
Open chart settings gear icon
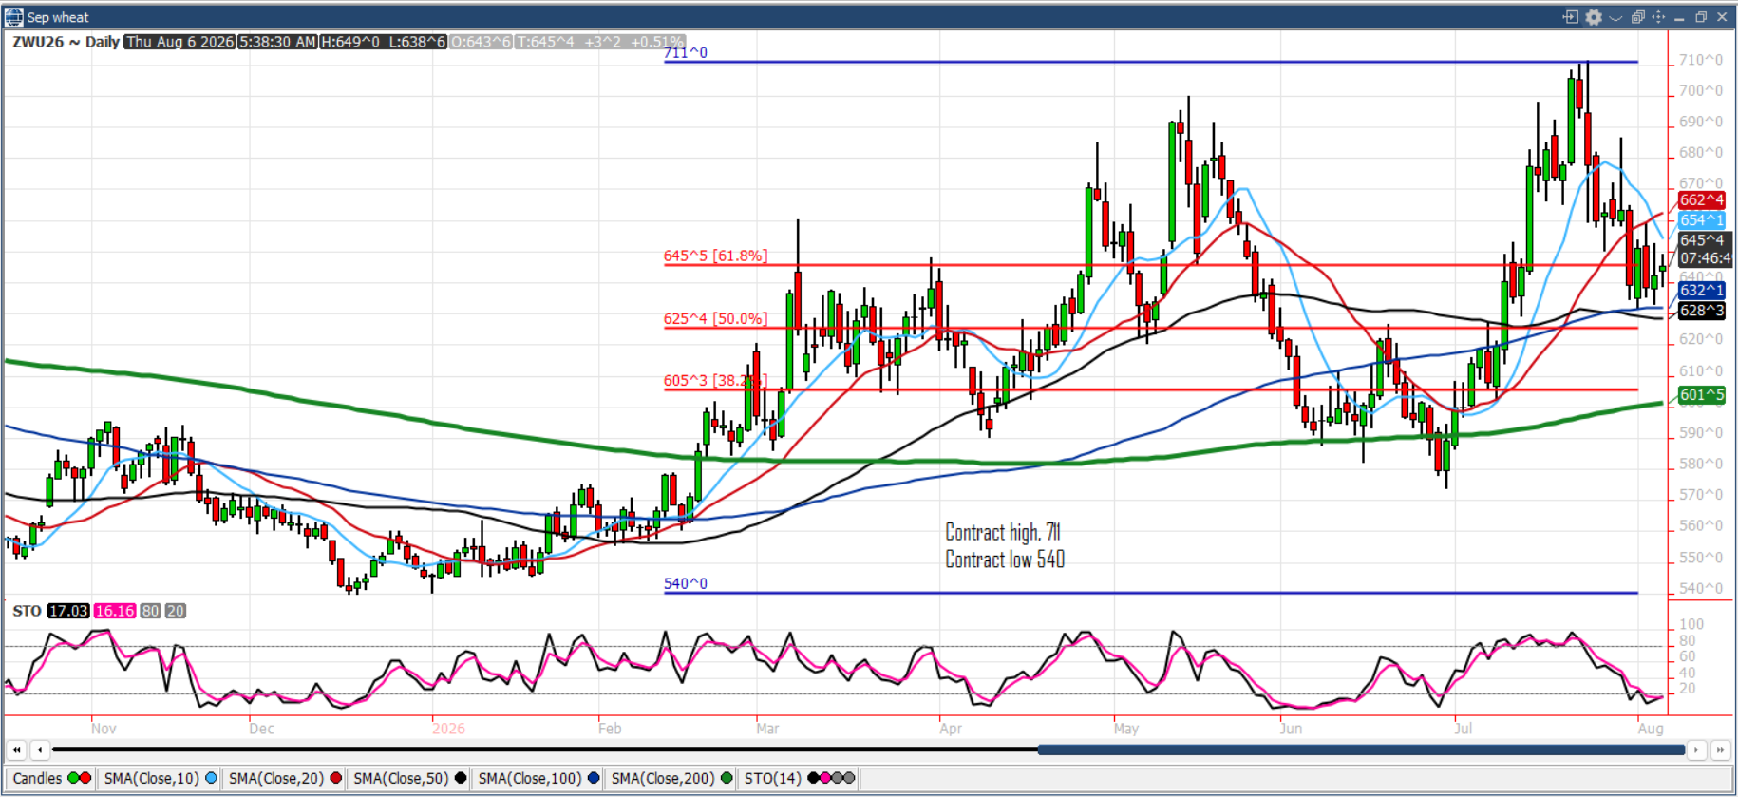coord(1594,17)
